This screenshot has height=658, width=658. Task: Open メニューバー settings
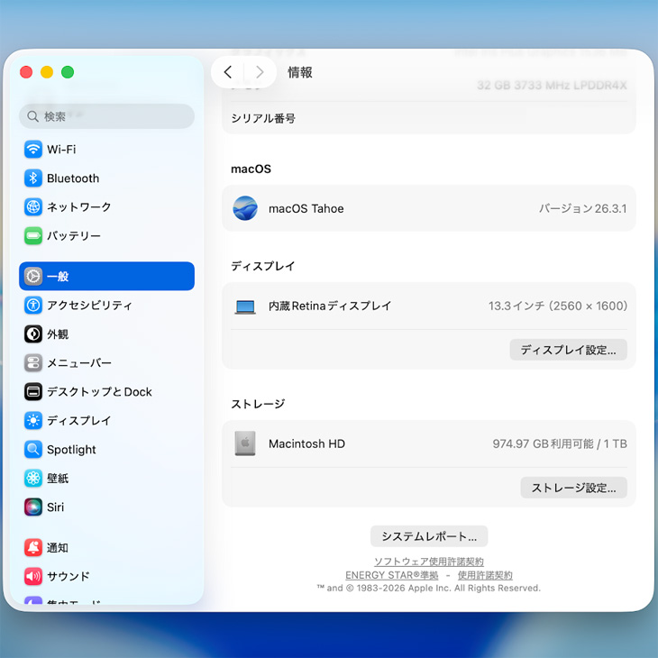(78, 363)
